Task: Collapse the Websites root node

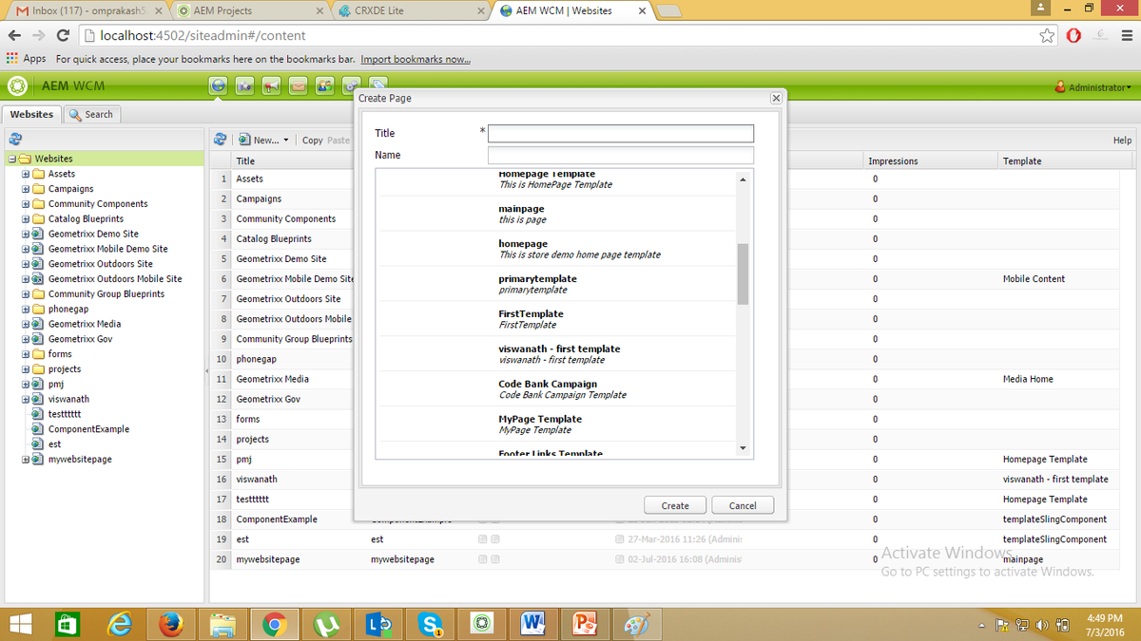Action: click(10, 159)
